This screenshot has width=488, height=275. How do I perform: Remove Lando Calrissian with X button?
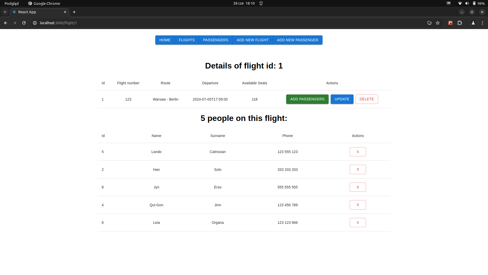point(358,152)
